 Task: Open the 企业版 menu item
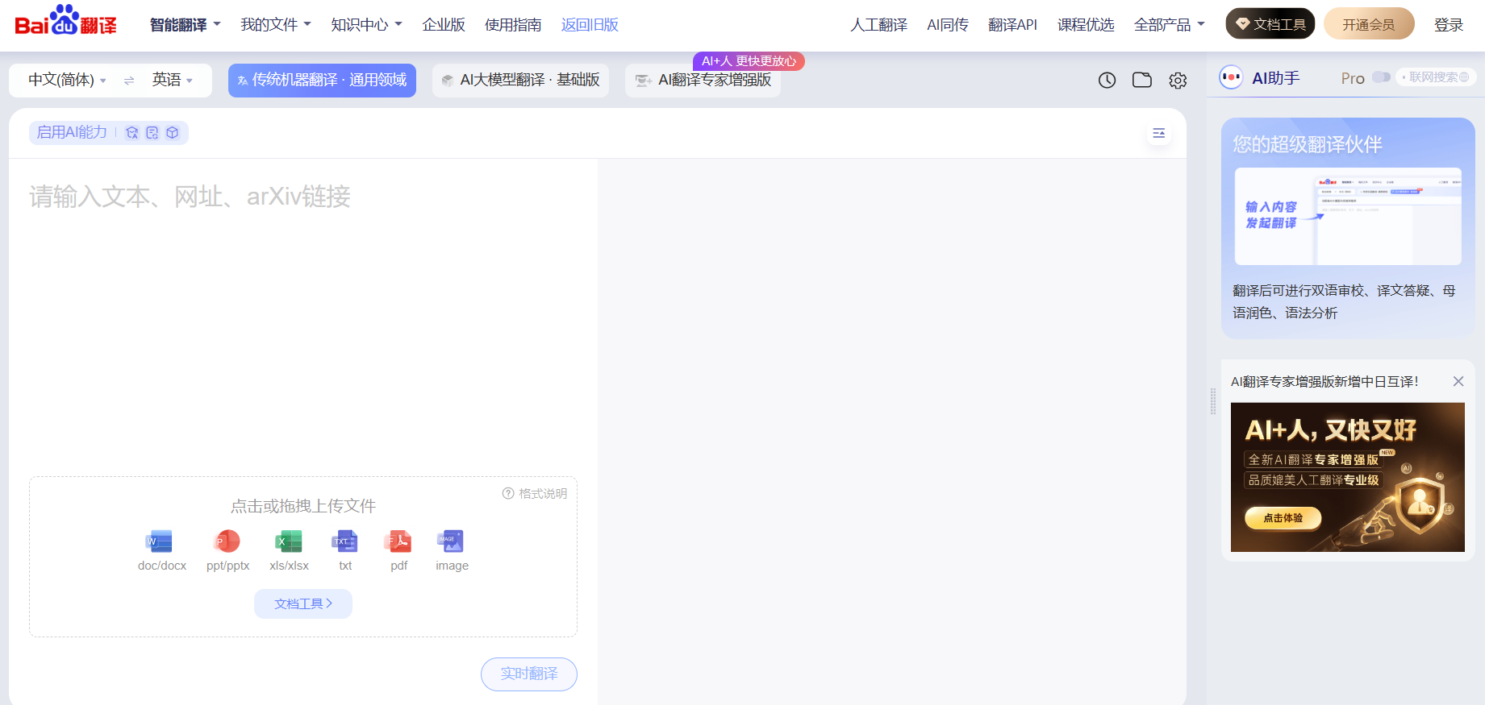[x=443, y=25]
